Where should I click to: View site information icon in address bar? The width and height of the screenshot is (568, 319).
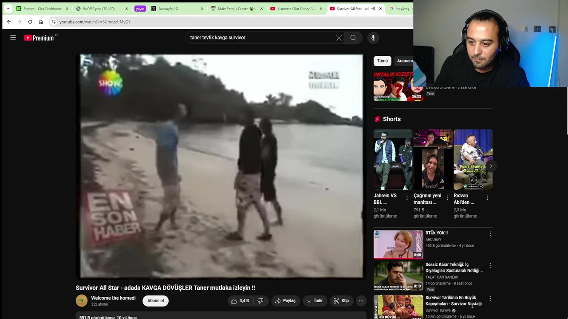click(x=53, y=22)
